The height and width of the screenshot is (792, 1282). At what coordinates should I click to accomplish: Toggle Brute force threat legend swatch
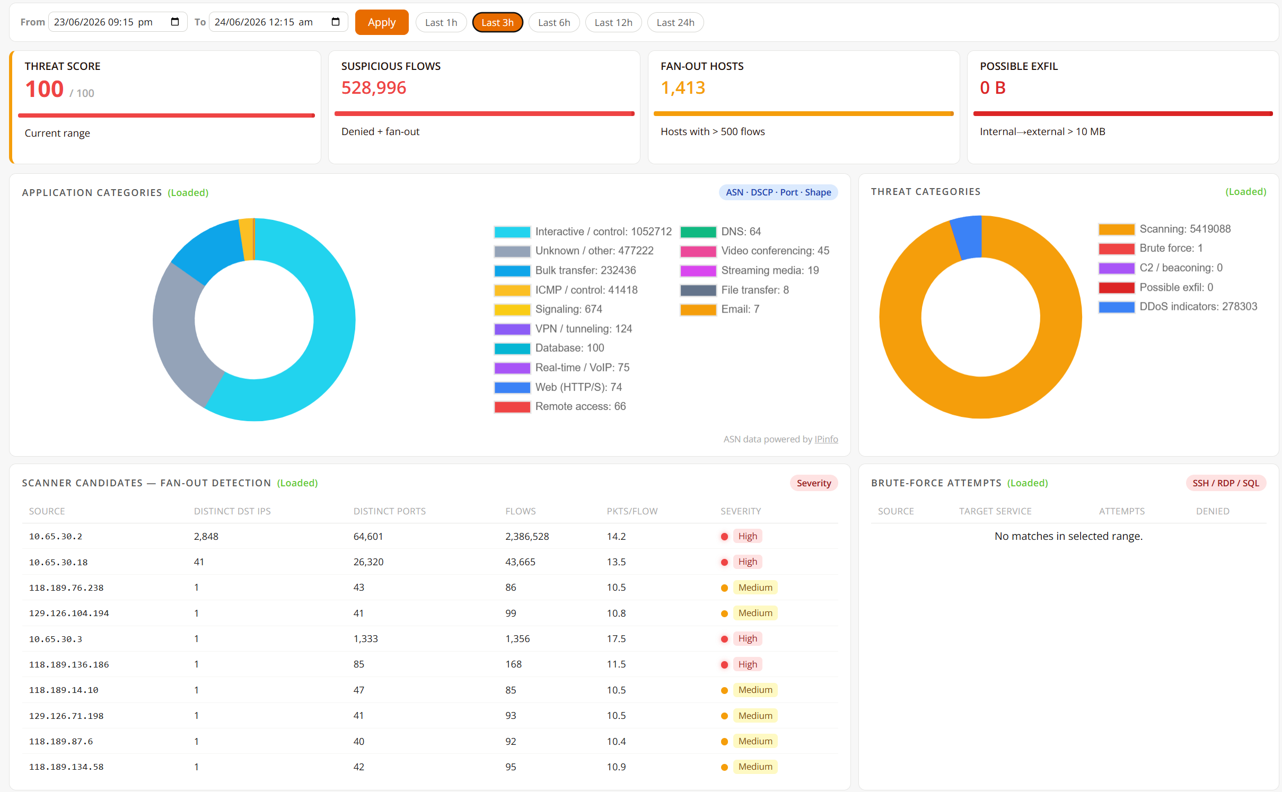tap(1117, 248)
